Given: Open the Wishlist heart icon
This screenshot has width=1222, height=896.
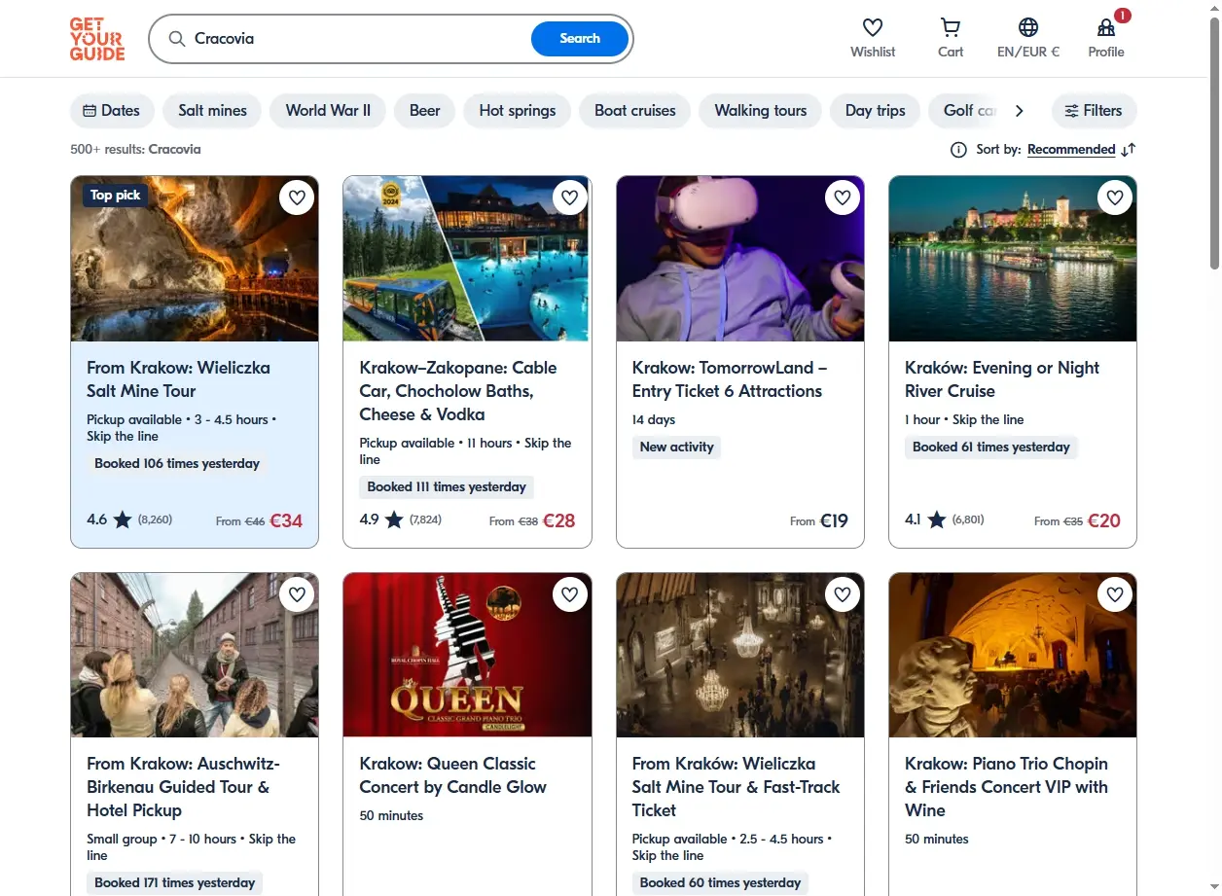Looking at the screenshot, I should 873,27.
